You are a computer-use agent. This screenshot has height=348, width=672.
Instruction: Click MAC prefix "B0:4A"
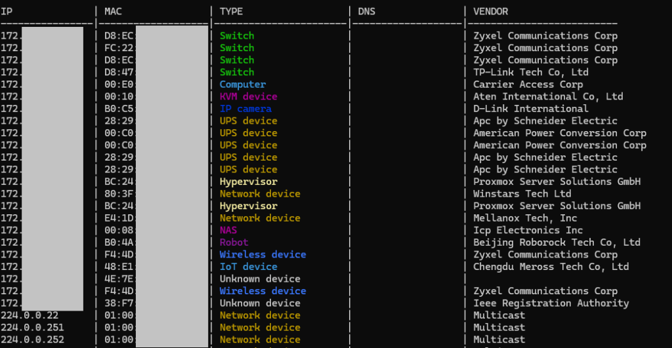click(x=119, y=242)
